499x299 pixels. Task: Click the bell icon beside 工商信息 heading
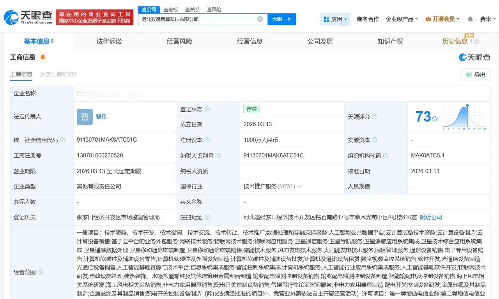43,57
